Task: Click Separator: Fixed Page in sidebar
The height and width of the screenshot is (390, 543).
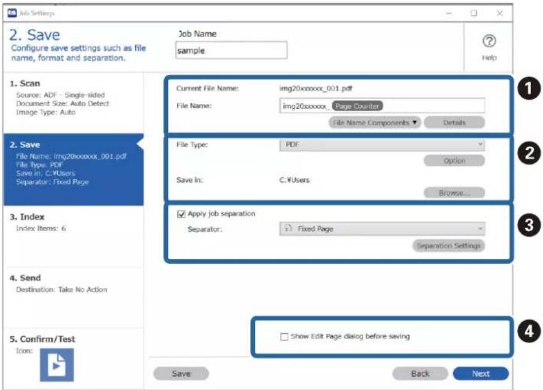Action: click(52, 182)
